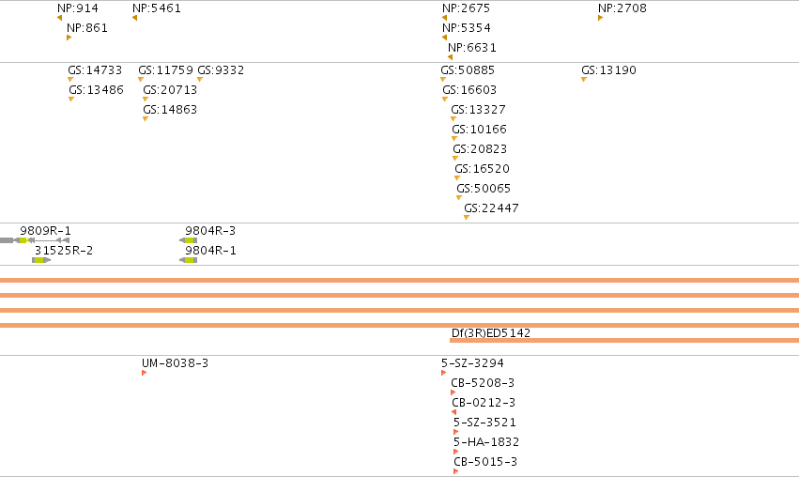Screen dimensions: 799x477
Task: Click the triangle marker under NP:5461
Action: [134, 18]
